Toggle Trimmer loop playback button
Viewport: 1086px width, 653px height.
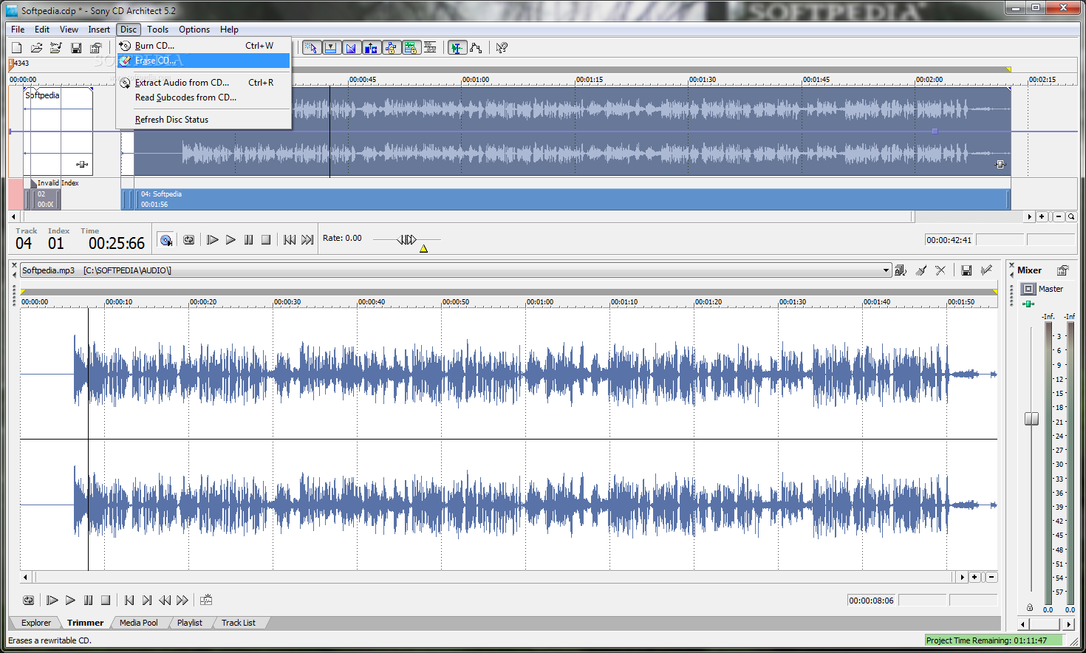click(x=29, y=601)
